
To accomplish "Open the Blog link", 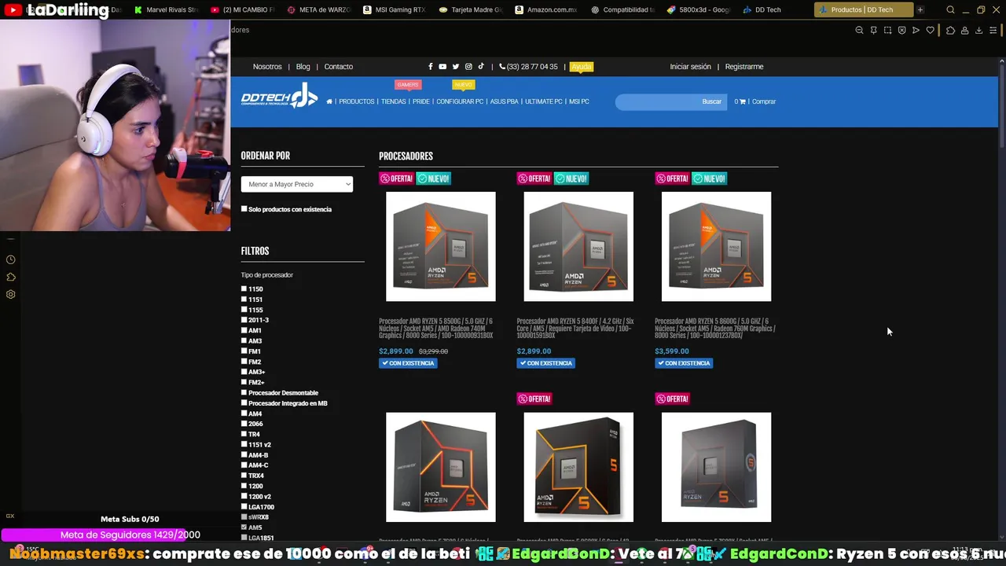I will pyautogui.click(x=303, y=67).
